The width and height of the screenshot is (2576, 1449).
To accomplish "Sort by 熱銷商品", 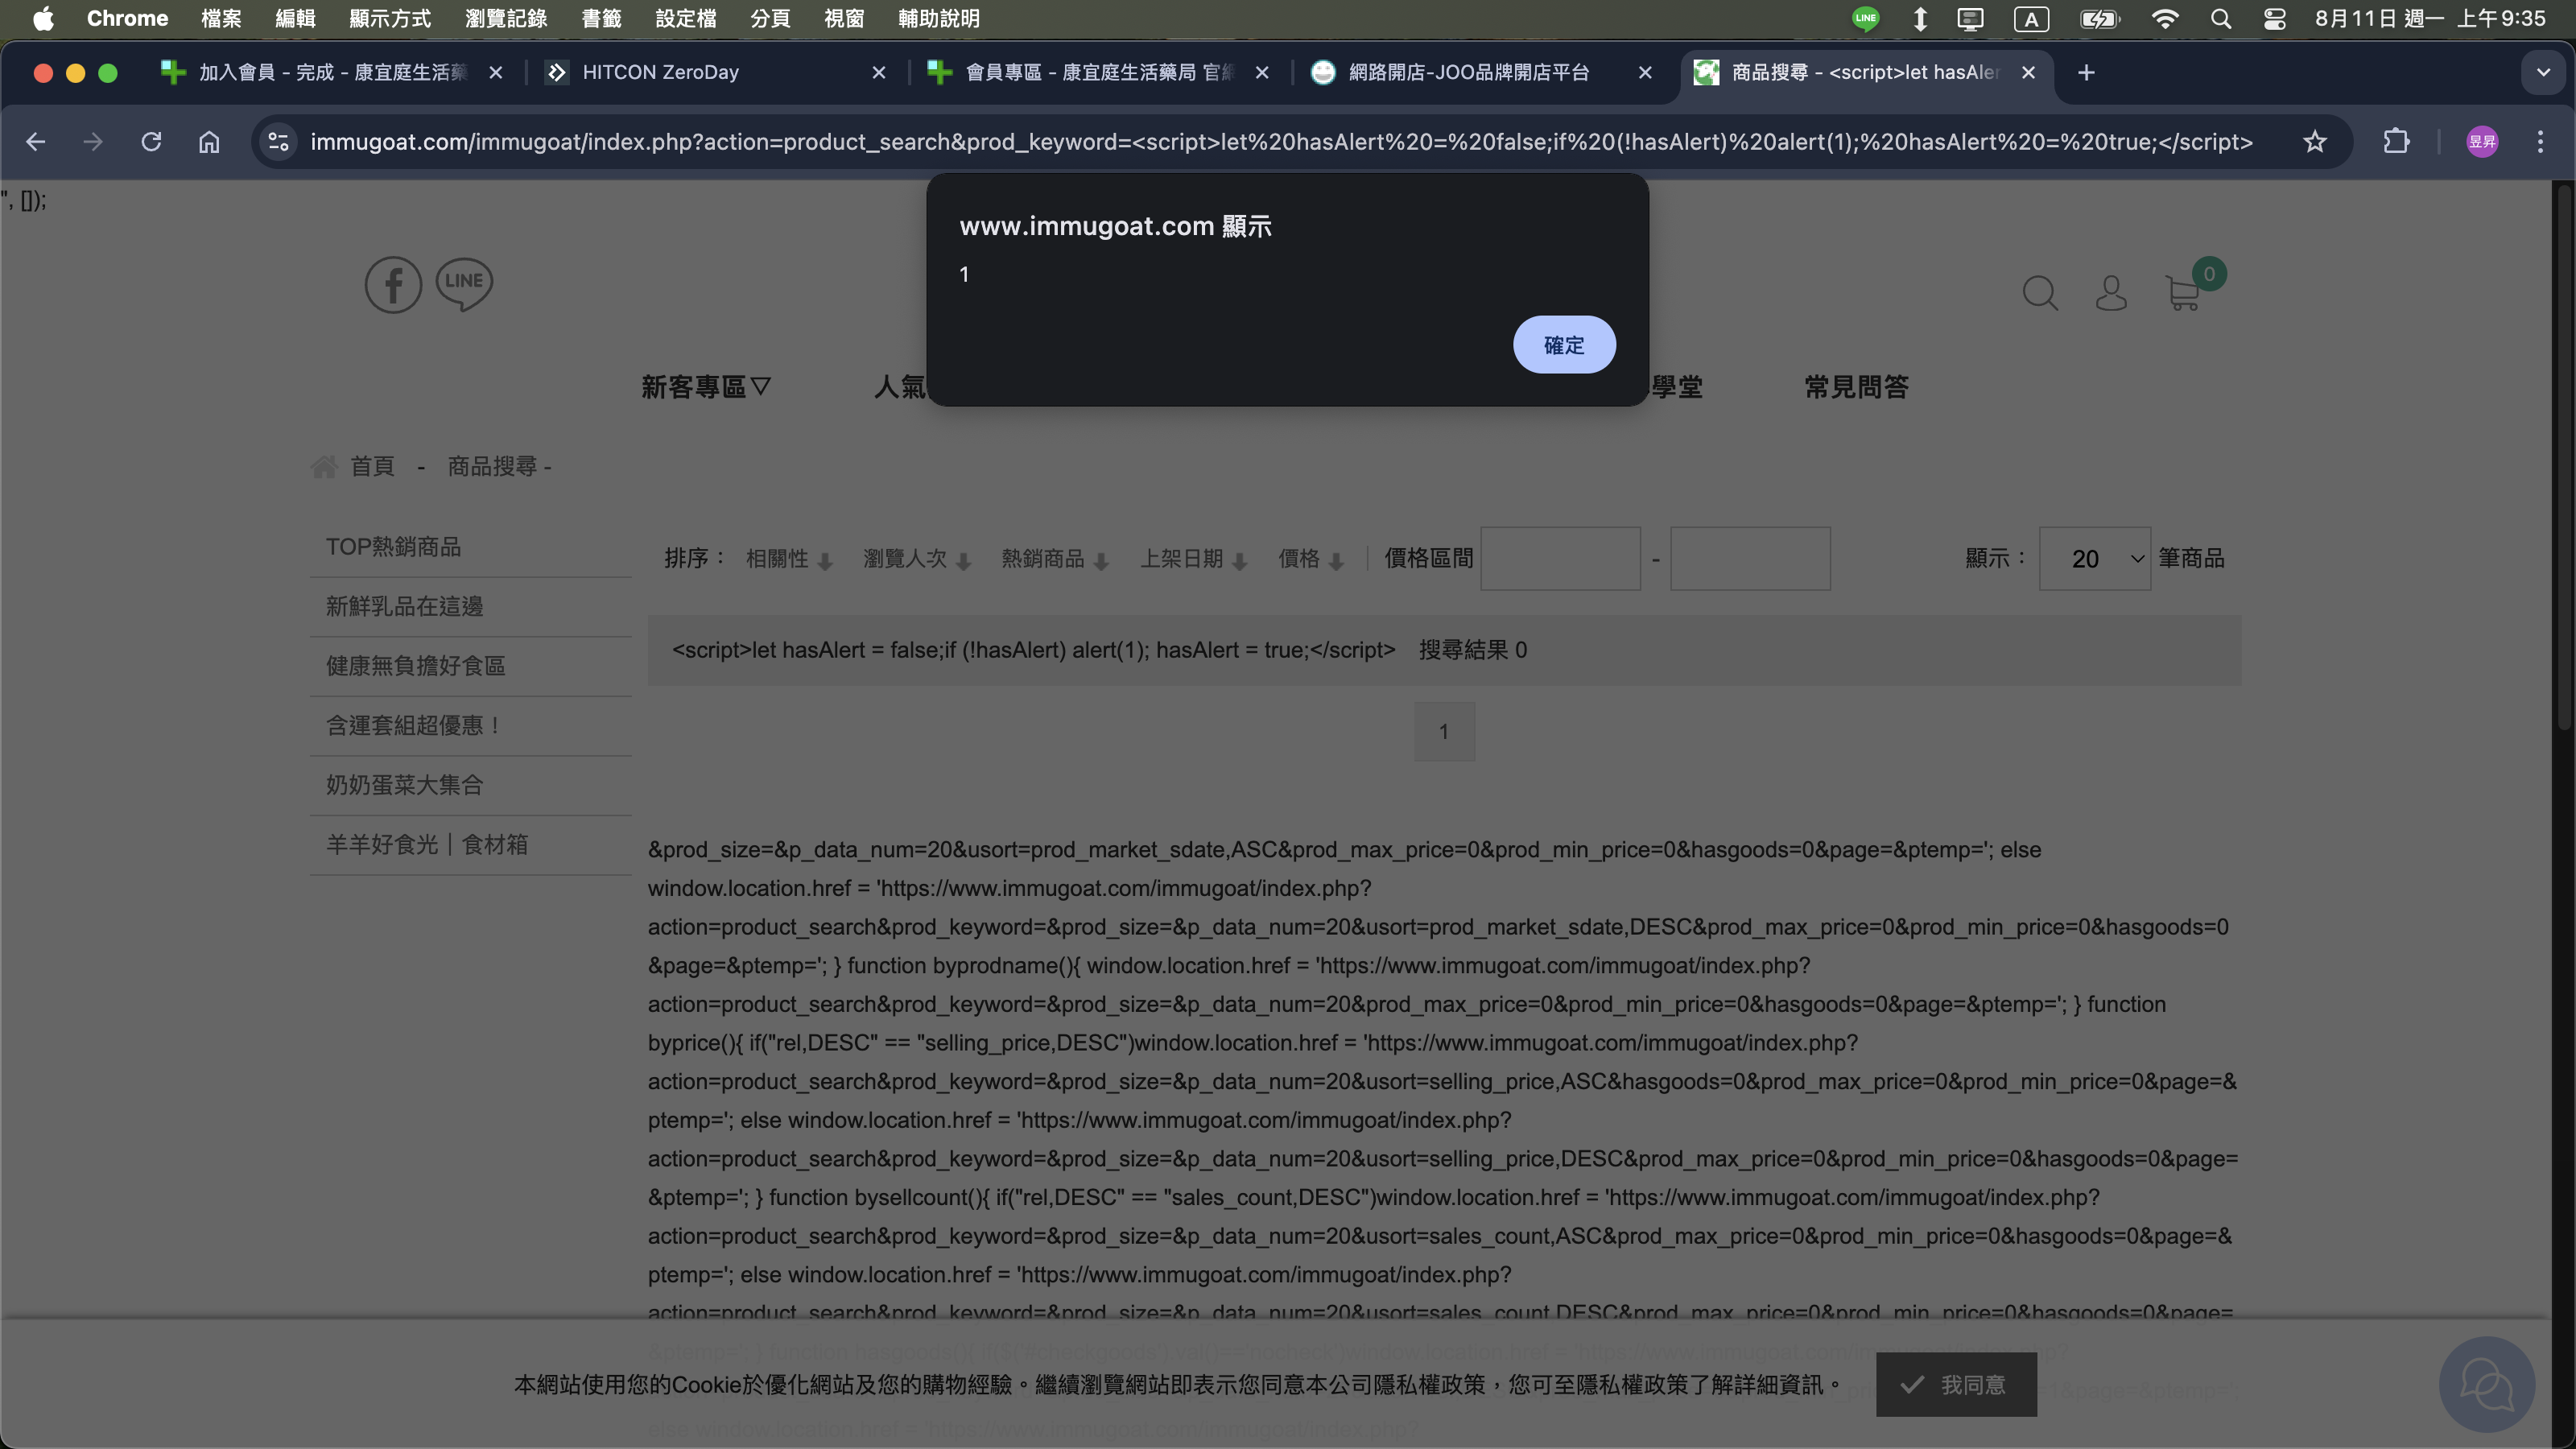I will coord(1055,559).
